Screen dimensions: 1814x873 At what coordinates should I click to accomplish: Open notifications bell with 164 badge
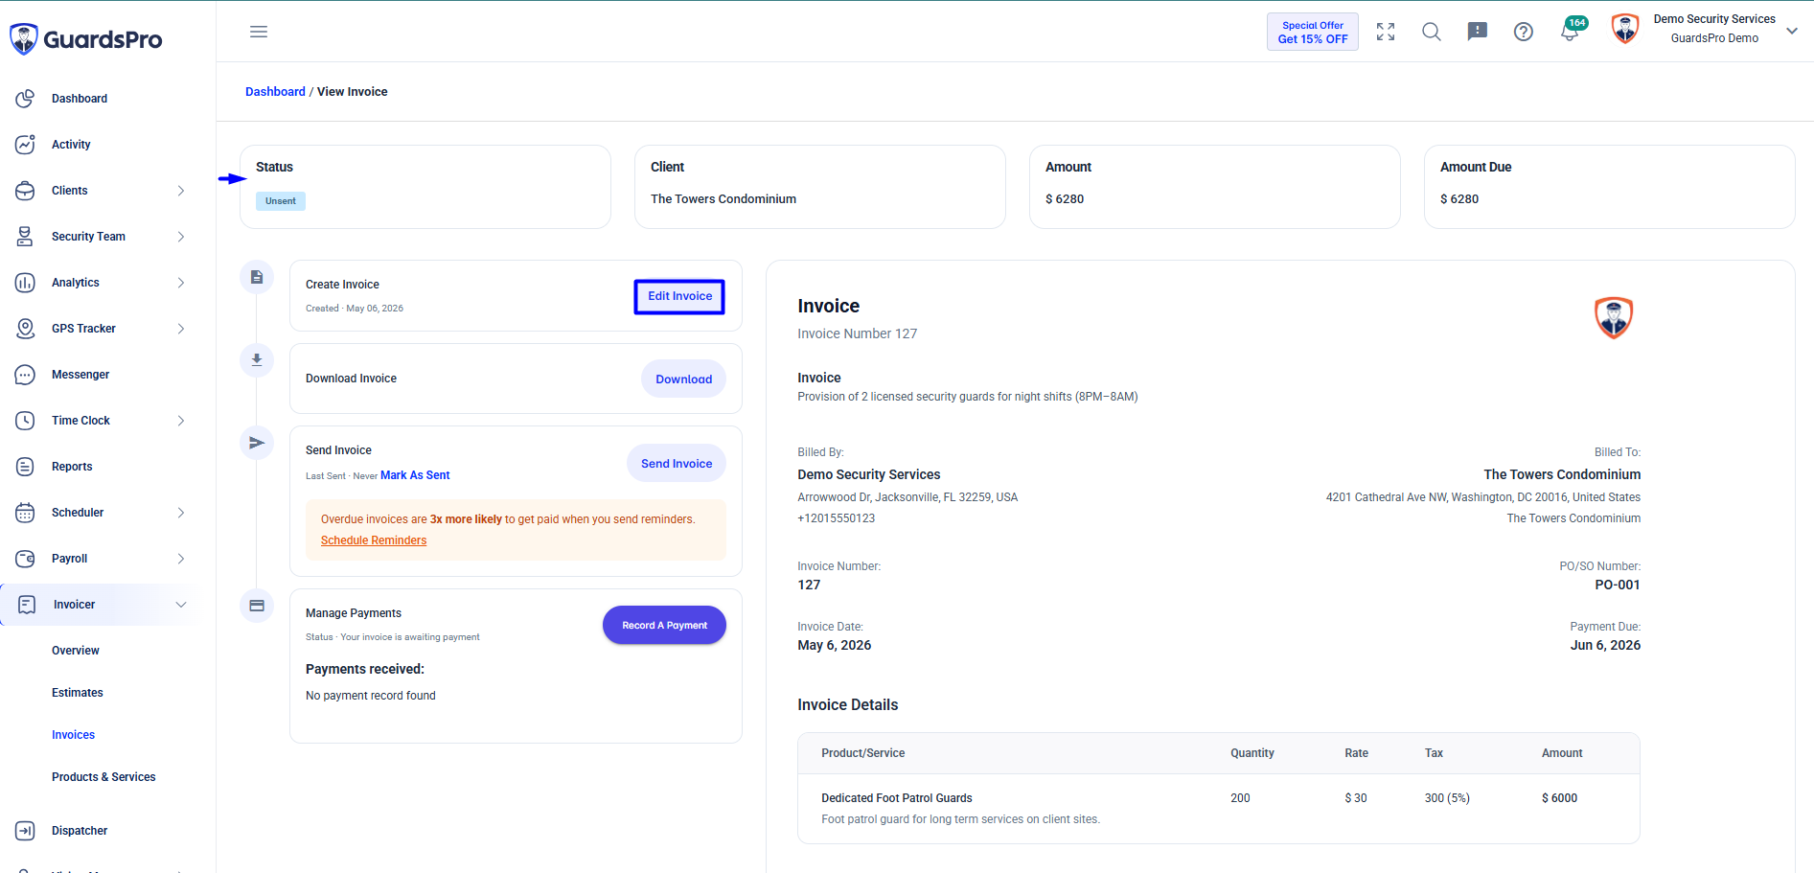tap(1572, 30)
